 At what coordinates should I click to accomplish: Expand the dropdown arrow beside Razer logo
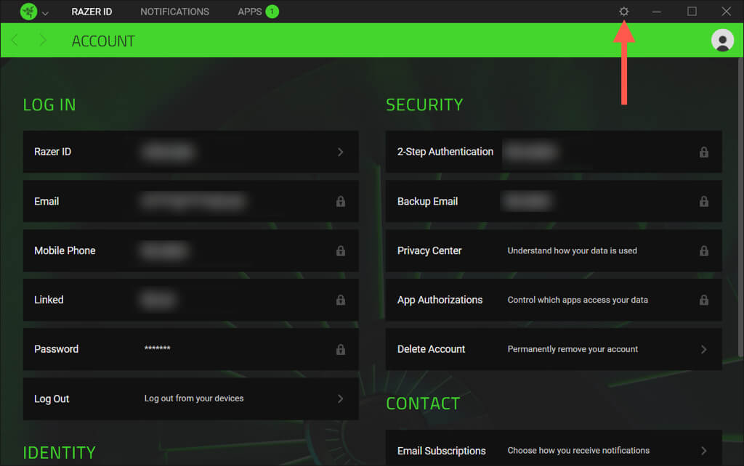[46, 12]
